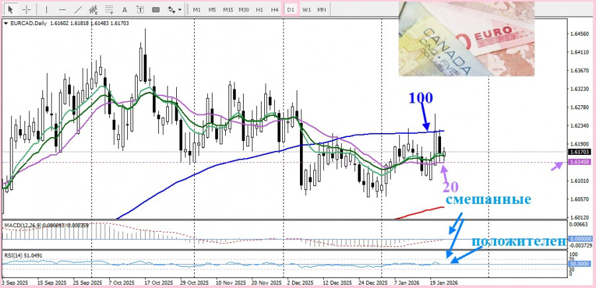The height and width of the screenshot is (288, 596).
Task: Open the arrows tool dropdown arrow
Action: pos(179,10)
